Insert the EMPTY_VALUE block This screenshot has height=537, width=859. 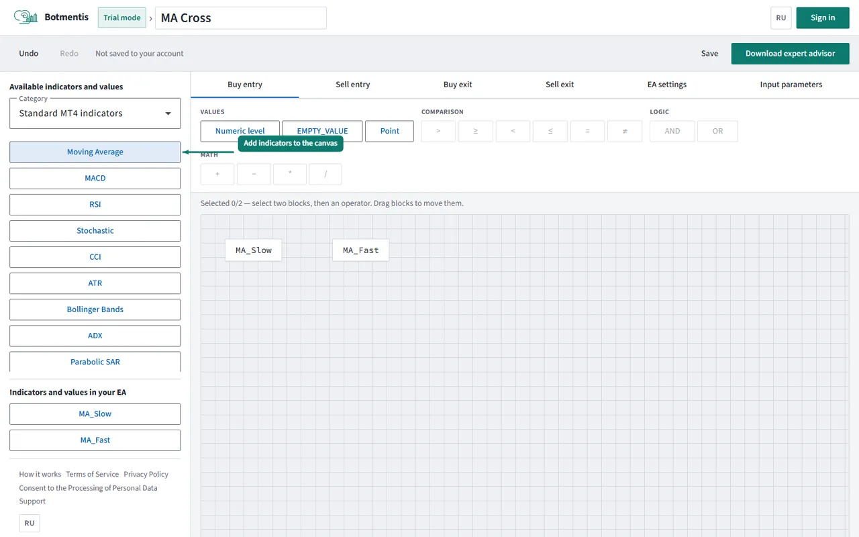click(322, 132)
